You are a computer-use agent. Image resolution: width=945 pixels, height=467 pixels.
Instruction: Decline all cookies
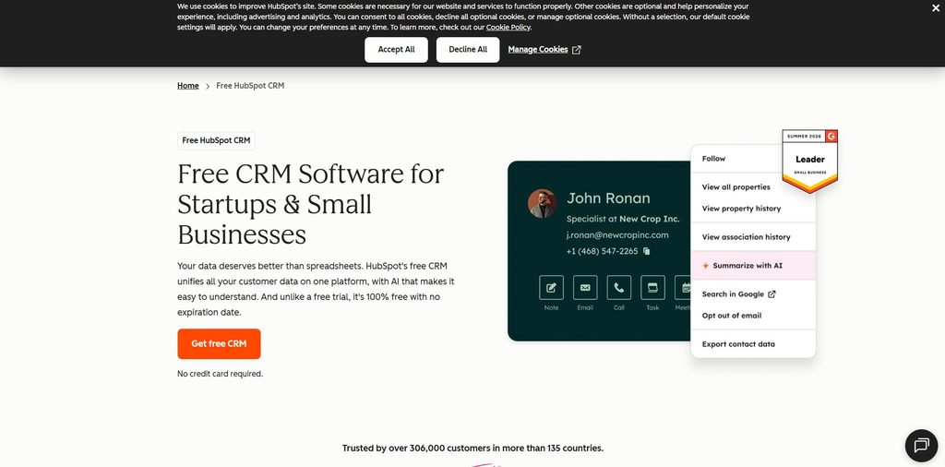pos(468,50)
